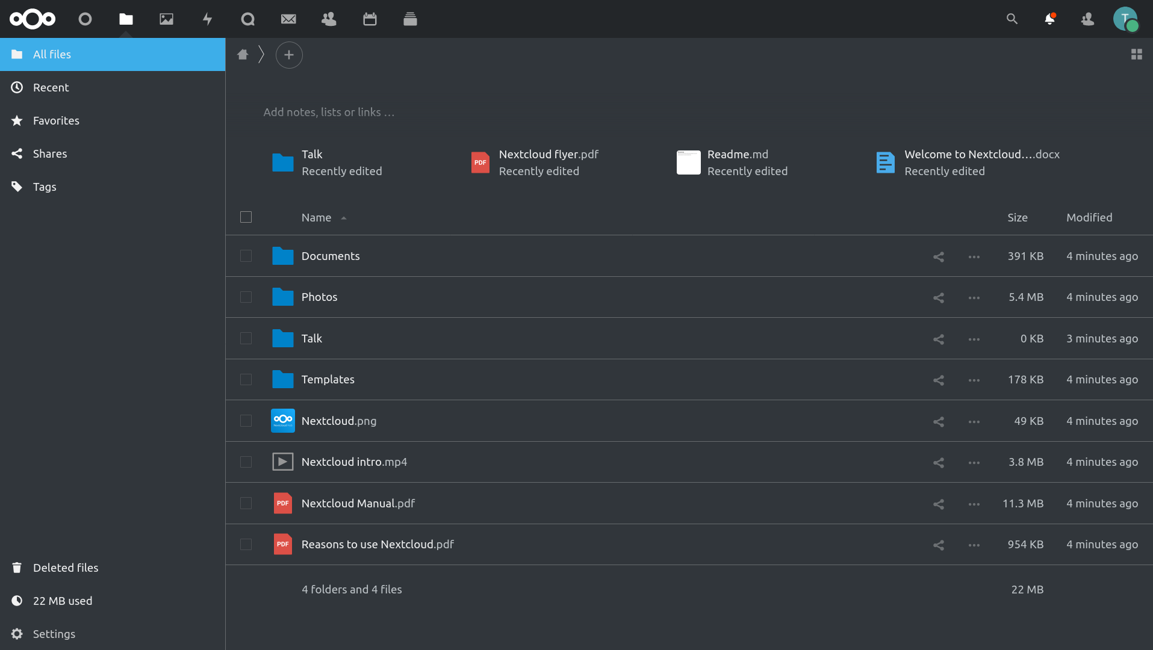Click the new file plus button

click(x=289, y=55)
